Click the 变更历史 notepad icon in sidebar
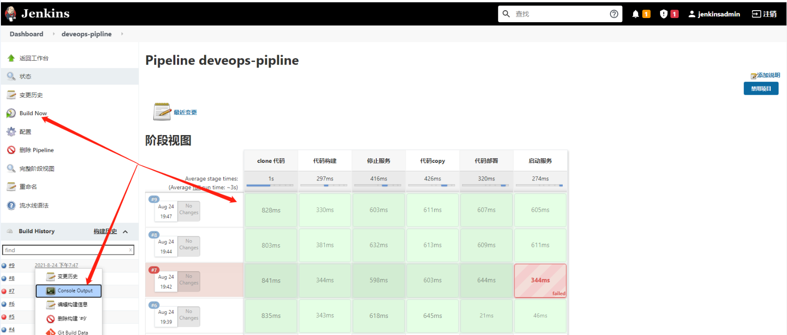The image size is (787, 335). pos(11,95)
